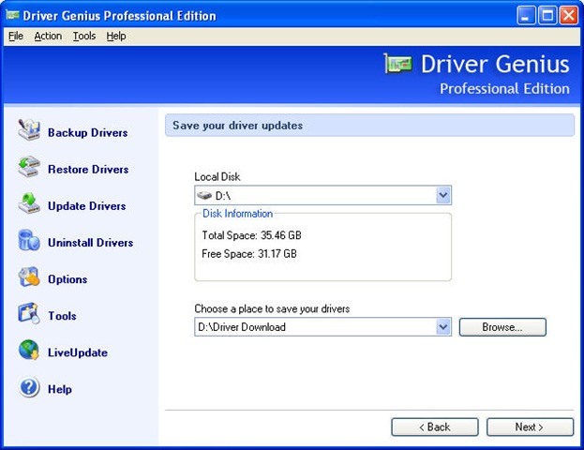
Task: Click the Next button
Action: 530,427
